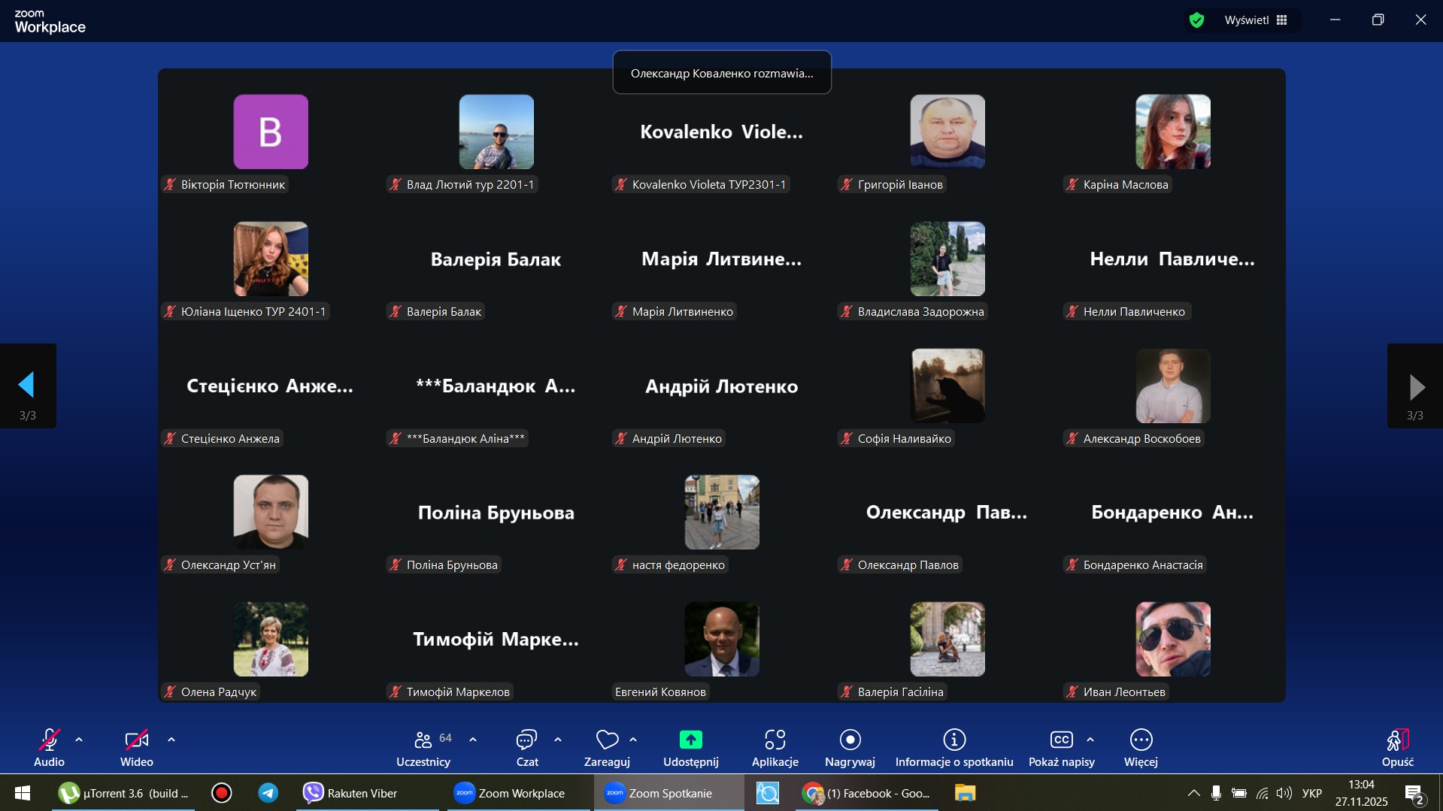Open the Więcej more options menu

[1140, 747]
